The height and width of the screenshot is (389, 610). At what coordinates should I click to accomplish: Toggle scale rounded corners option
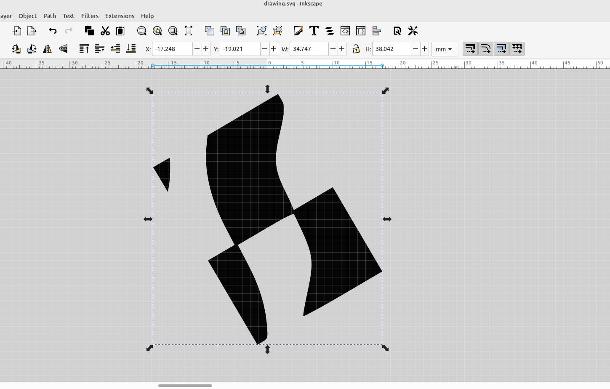pos(486,49)
